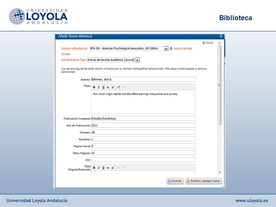This screenshot has height=207, width=276.
Task: Toggle bold in the Título Original/Traducido toolbar
Action: [94, 168]
